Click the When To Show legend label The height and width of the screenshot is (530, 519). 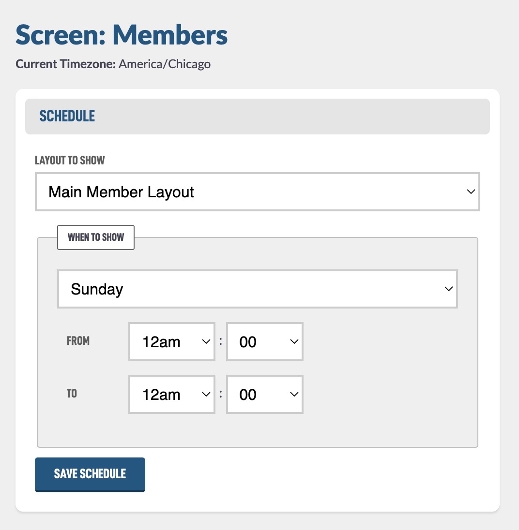[x=96, y=237]
